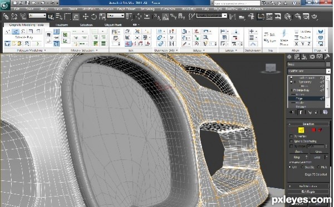This screenshot has width=334, height=207.
Task: Click the Mirror tool in main toolbar
Action: [x=233, y=17]
